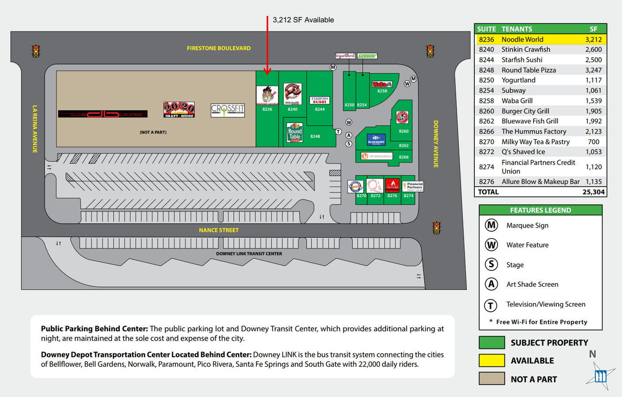
Task: Click the LA REINA AVENUE street label
Action: tap(35, 129)
